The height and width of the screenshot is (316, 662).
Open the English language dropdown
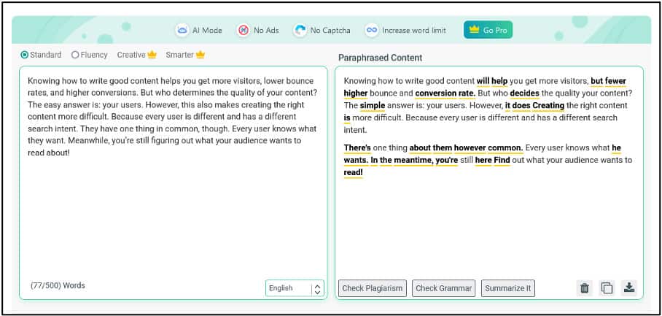(x=295, y=288)
